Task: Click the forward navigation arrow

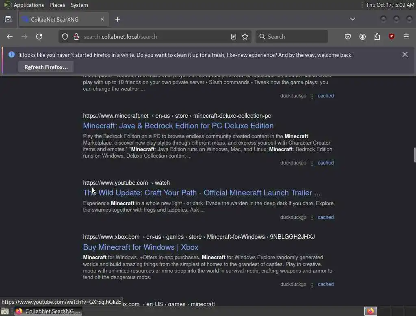Action: [x=24, y=37]
